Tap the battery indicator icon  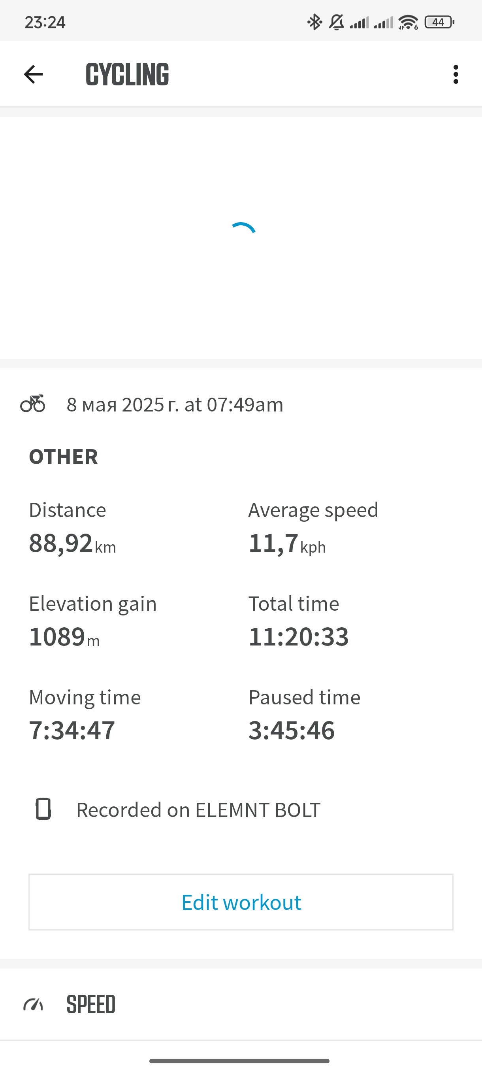tap(439, 22)
